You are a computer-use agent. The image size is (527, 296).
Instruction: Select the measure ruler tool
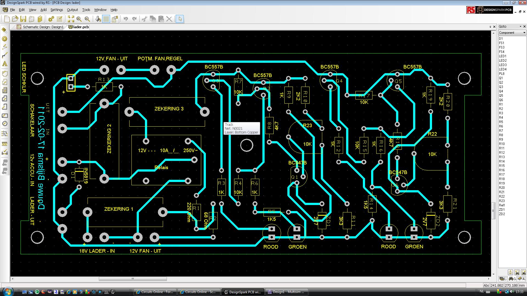pos(4,143)
